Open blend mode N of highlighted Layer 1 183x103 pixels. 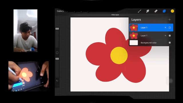point(165,27)
